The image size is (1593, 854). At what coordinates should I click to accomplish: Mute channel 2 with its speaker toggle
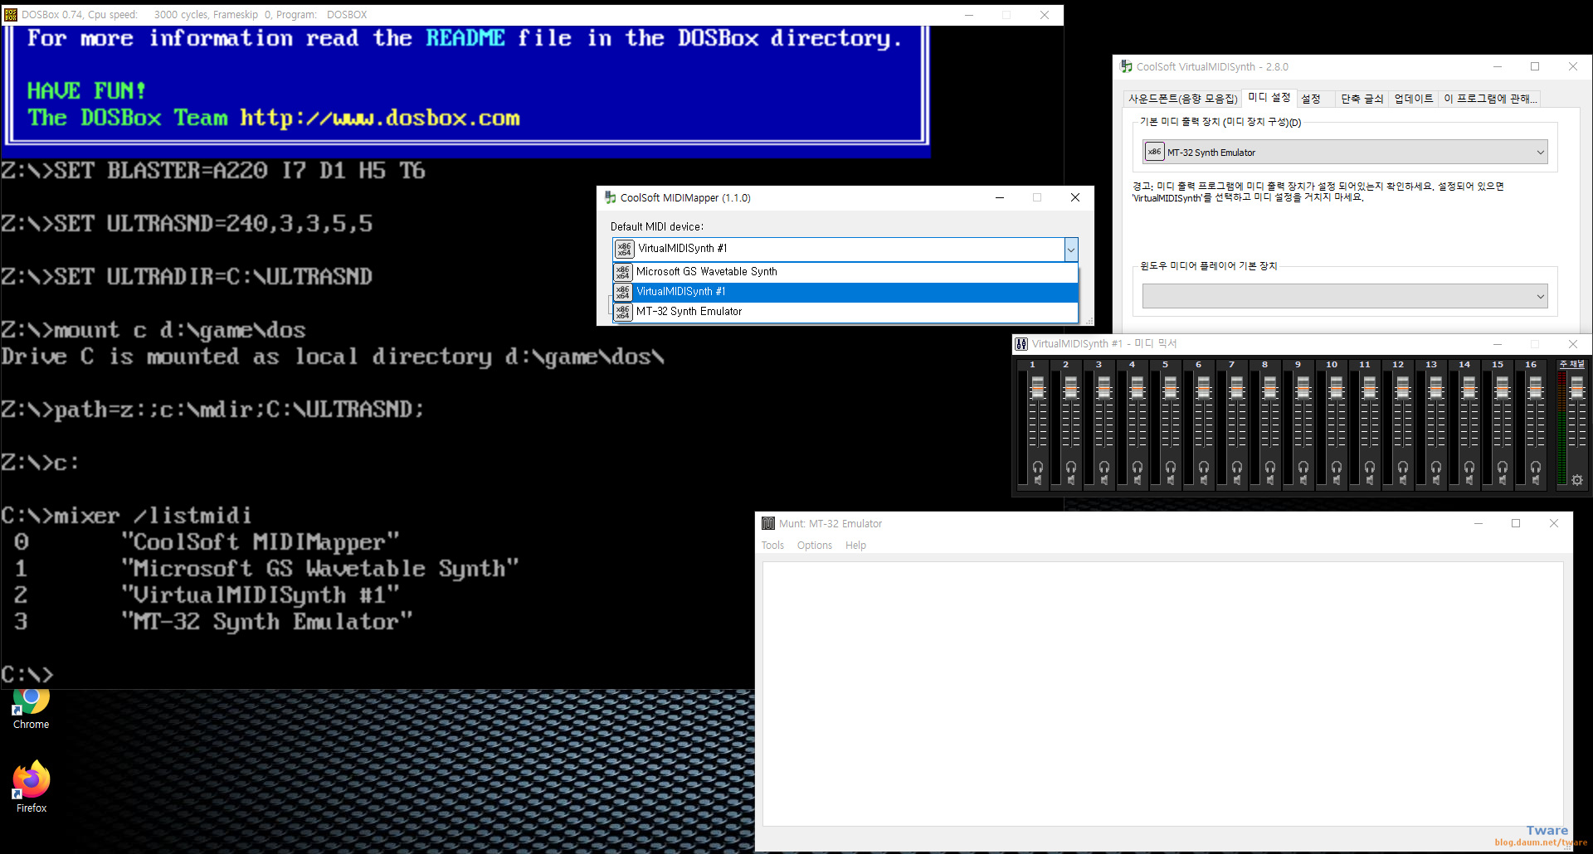(x=1071, y=480)
